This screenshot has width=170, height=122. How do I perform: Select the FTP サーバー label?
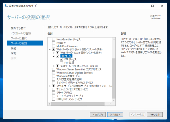pos(66,56)
